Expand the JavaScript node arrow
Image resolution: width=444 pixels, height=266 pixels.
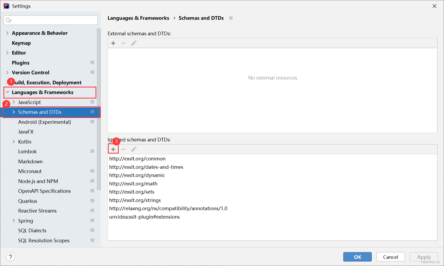[x=14, y=102]
